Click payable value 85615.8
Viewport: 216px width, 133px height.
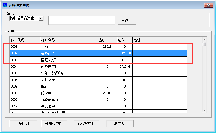pyautogui.click(x=125, y=53)
